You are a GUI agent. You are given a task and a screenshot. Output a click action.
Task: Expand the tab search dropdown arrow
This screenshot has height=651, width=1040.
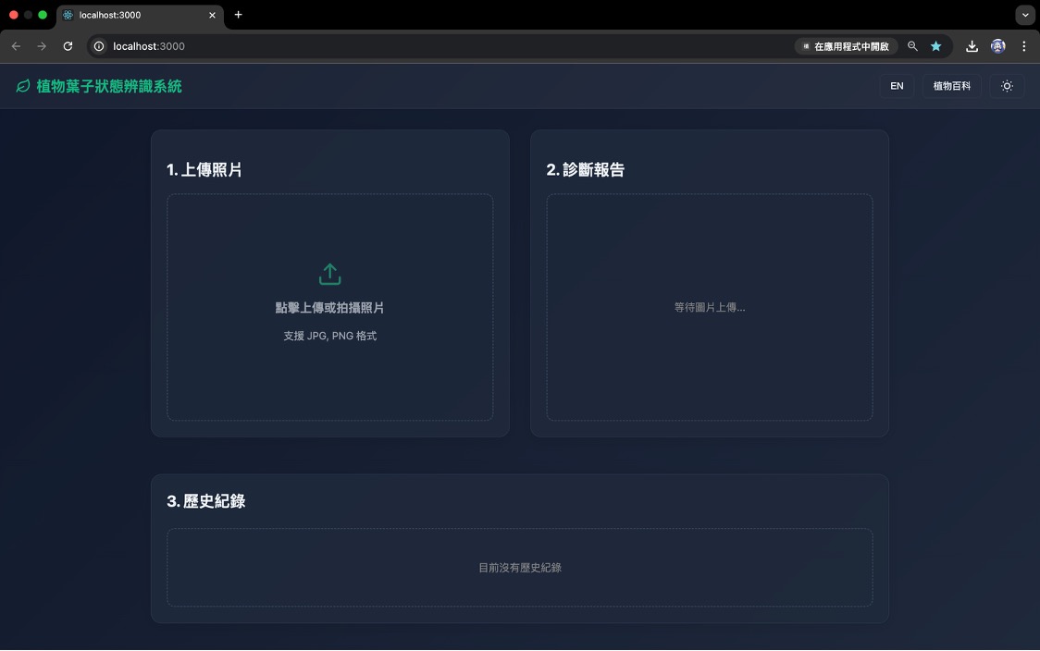click(x=1025, y=15)
